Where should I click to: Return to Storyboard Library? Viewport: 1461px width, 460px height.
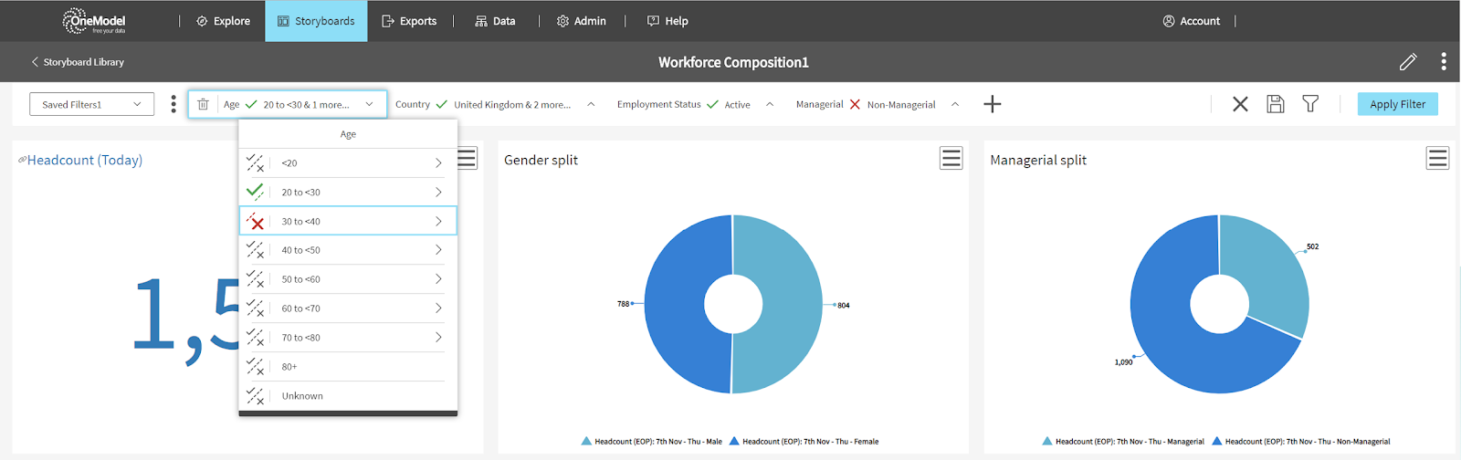tap(78, 62)
